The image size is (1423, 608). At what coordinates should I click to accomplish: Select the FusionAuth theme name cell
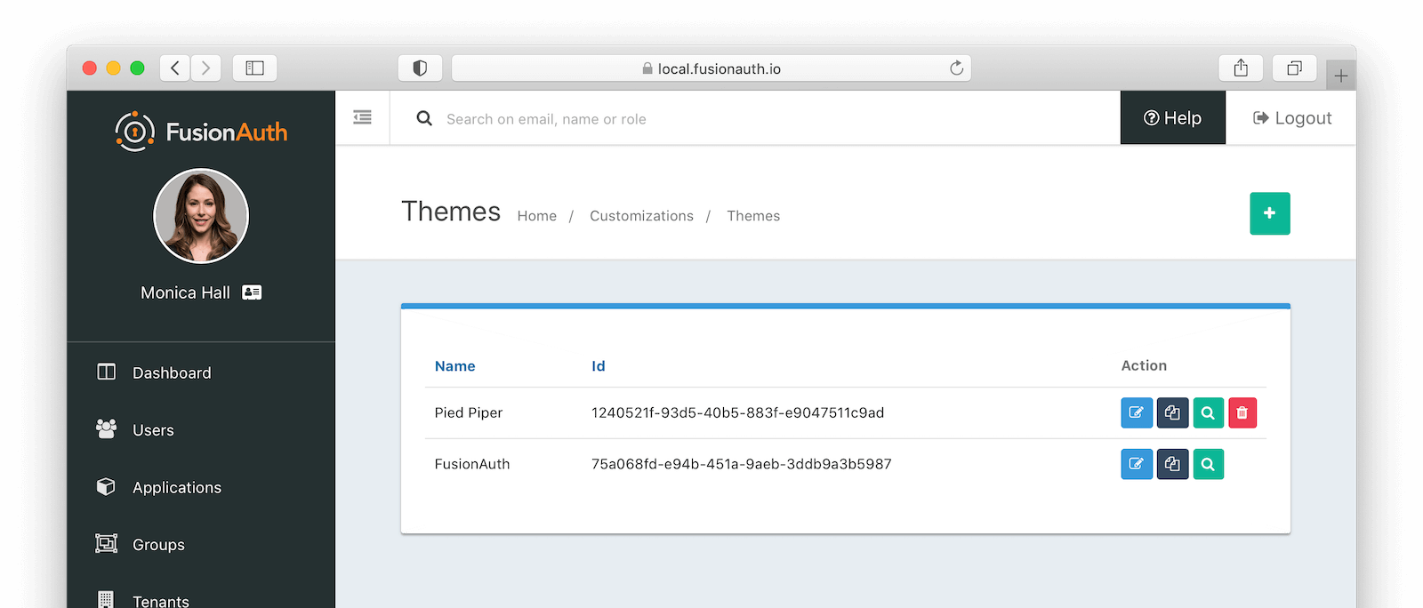[472, 464]
